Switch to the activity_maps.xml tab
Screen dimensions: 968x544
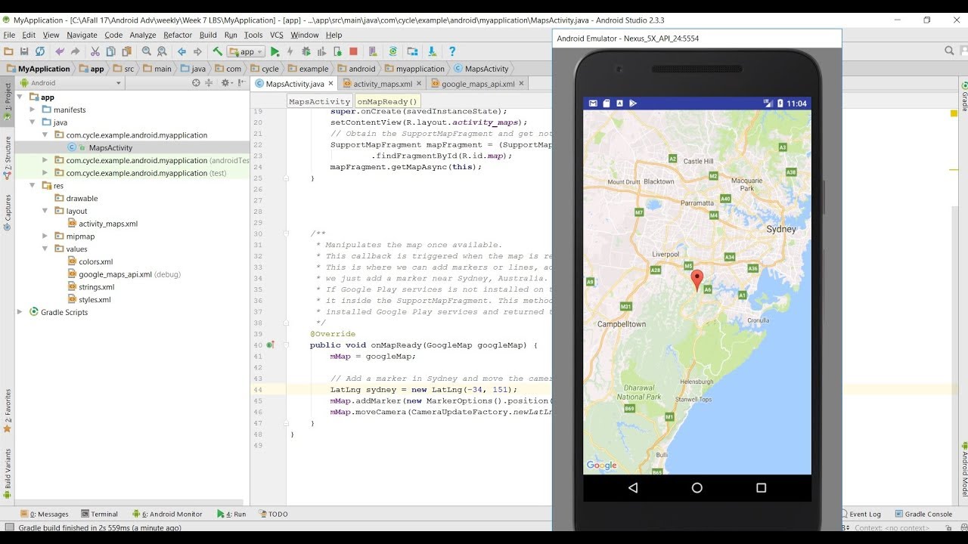382,84
